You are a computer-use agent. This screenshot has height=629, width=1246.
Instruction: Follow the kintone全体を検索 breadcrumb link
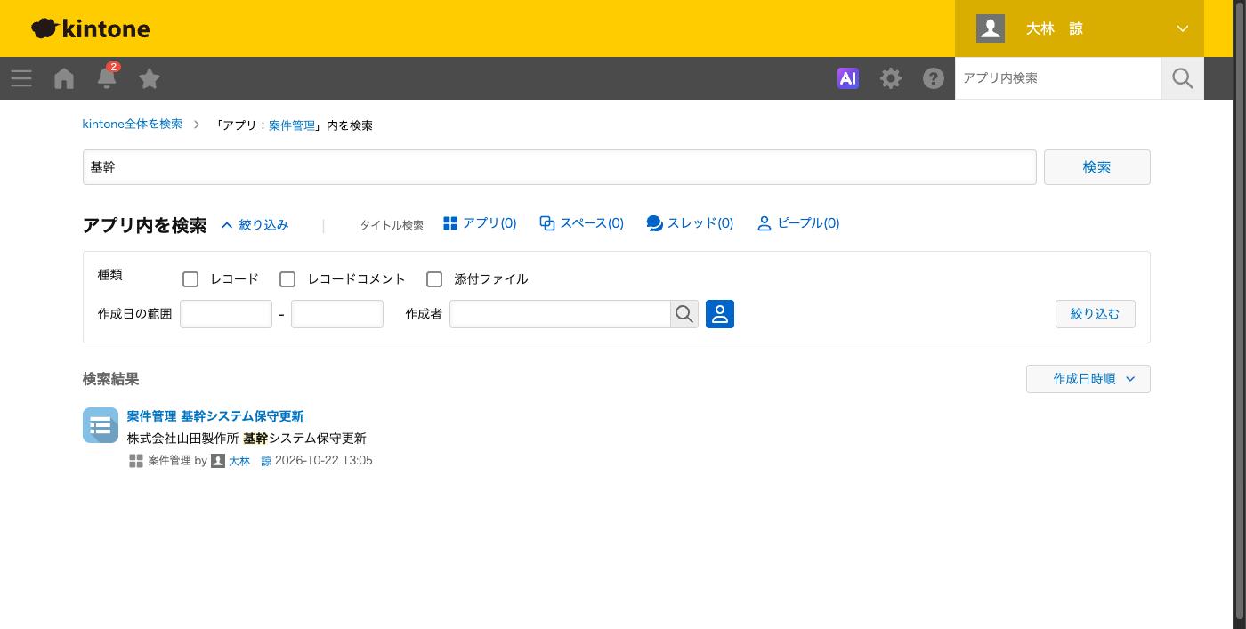coord(133,125)
